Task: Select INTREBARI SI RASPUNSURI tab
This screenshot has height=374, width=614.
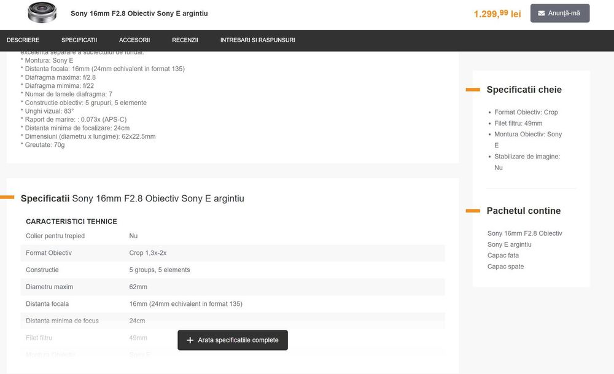Action: pyautogui.click(x=257, y=40)
